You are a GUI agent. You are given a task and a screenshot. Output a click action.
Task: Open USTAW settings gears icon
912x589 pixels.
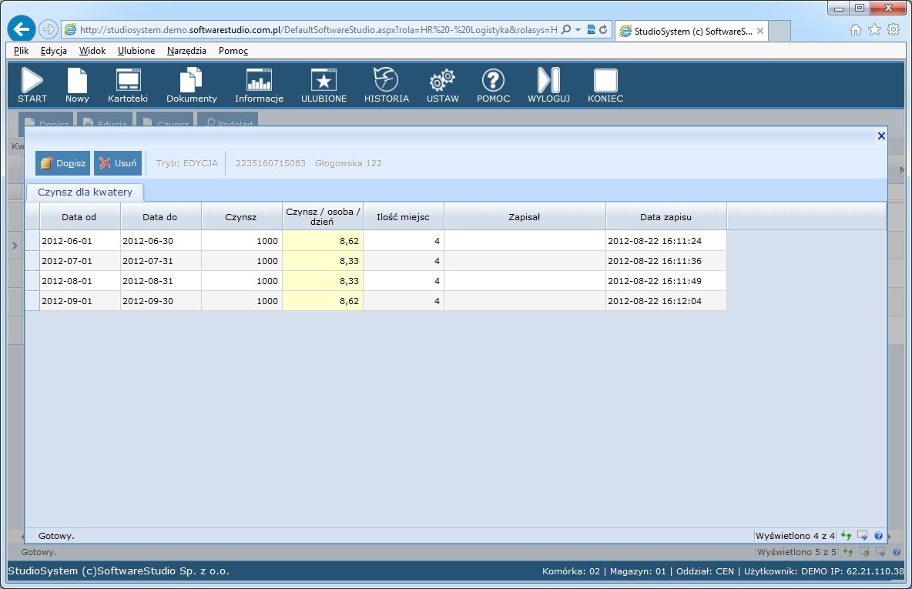click(442, 85)
